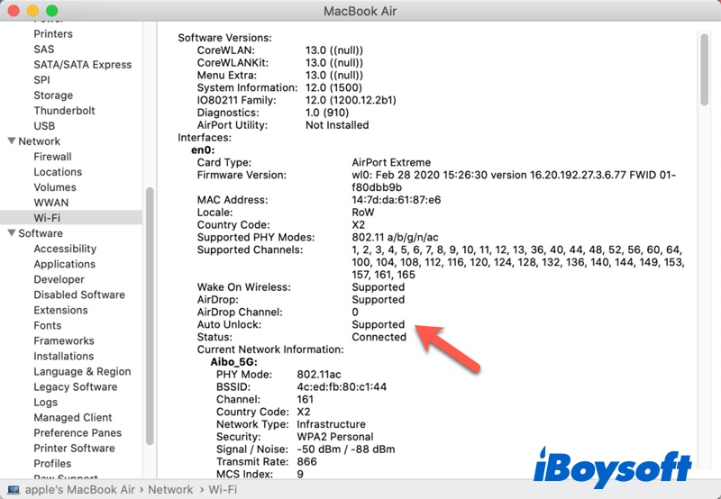Select Accessibility under Software
This screenshot has height=499, width=721.
(65, 249)
